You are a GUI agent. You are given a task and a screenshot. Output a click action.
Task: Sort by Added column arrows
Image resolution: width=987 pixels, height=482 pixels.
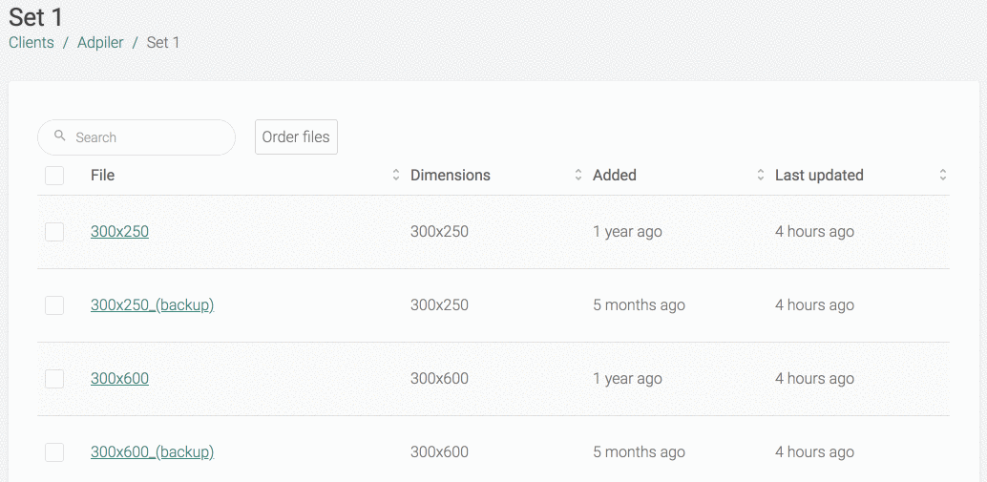(x=761, y=175)
